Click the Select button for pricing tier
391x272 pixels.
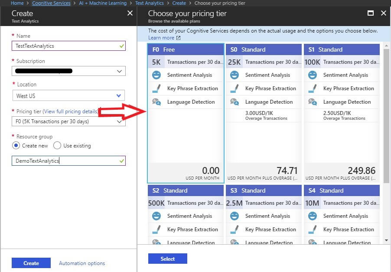(168, 259)
